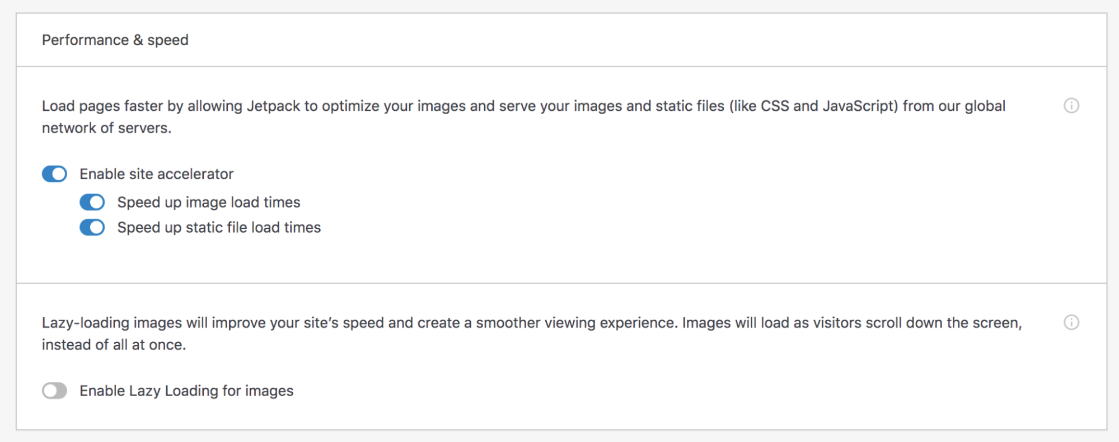Select the 'Speed up static file load times' label
Viewport: 1119px width, 442px height.
click(219, 228)
